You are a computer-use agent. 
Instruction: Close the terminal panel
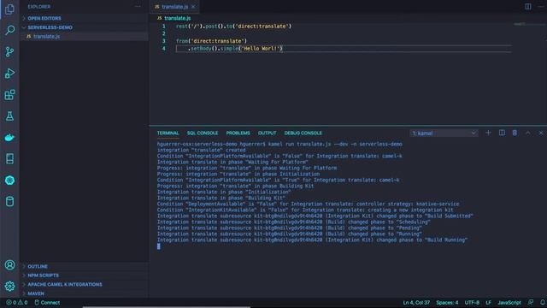click(x=541, y=133)
